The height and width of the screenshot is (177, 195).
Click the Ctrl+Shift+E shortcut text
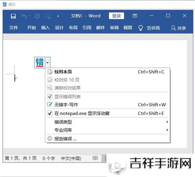pos(151,114)
